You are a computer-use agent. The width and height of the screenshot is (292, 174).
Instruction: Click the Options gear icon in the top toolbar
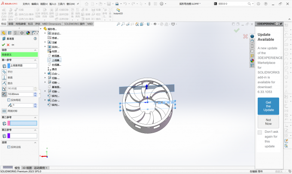point(161,4)
